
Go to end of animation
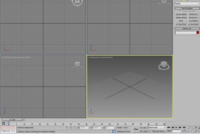click(184, 127)
